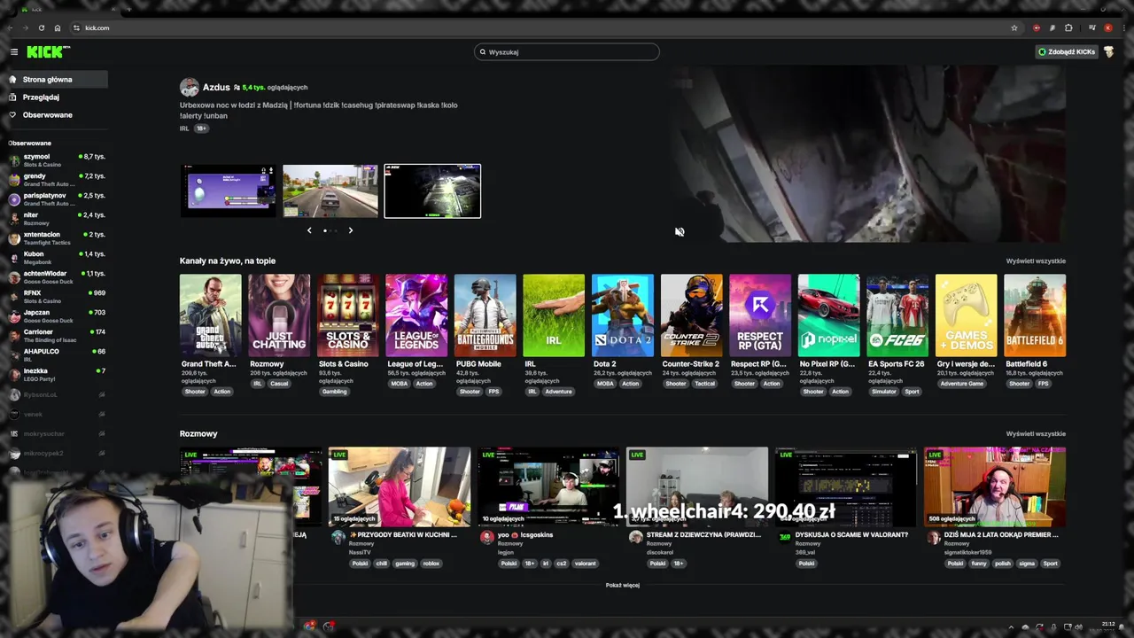Image resolution: width=1134 pixels, height=638 pixels.
Task: Select the GTA driving stream thumbnail
Action: (x=330, y=191)
